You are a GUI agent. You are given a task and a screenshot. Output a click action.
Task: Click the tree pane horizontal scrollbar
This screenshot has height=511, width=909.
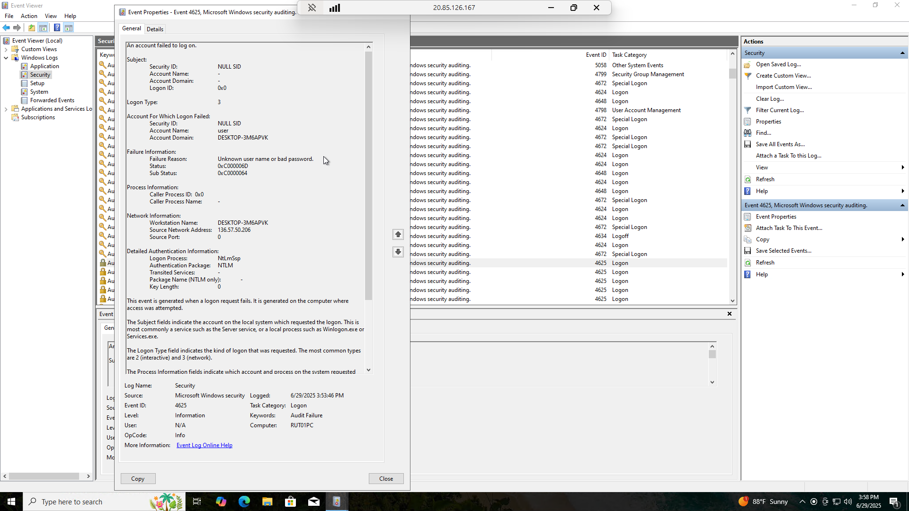(x=44, y=476)
